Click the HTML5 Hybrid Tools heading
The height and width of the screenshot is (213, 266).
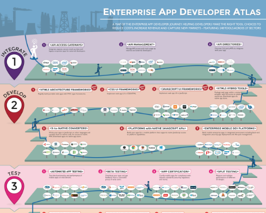pos(232,88)
